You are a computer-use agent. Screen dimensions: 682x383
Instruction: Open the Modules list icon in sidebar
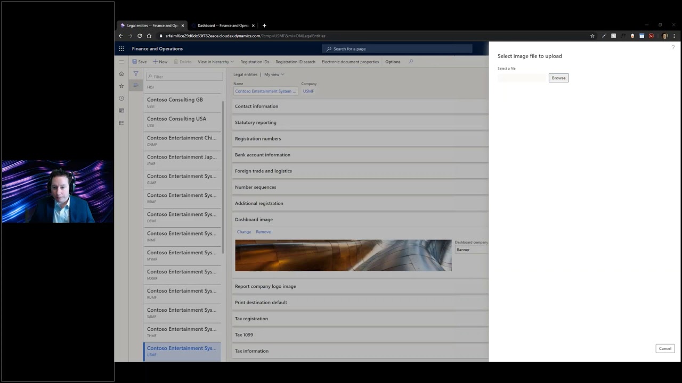pos(121,123)
